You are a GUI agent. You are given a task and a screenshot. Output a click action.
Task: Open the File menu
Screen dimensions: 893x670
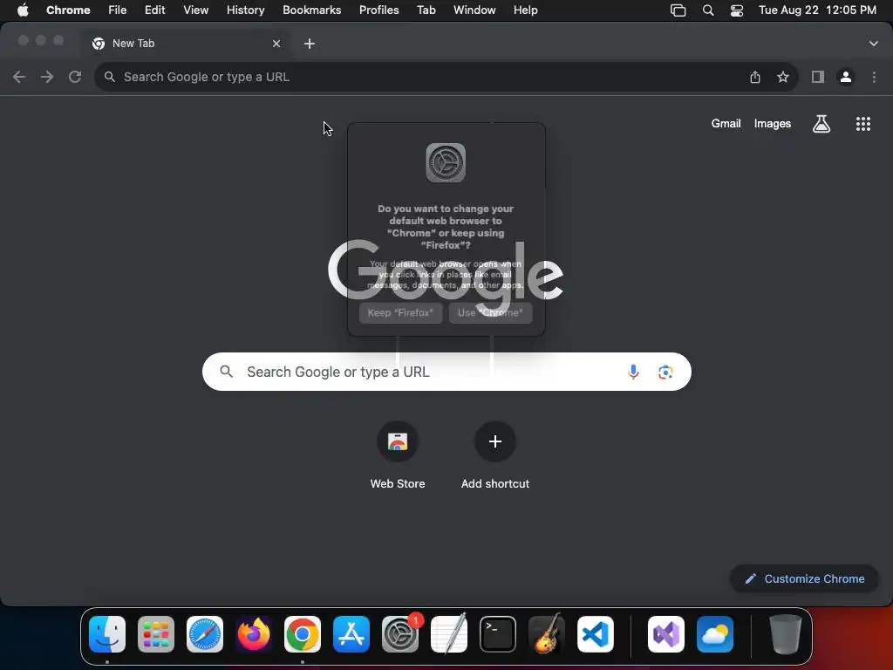pos(118,10)
